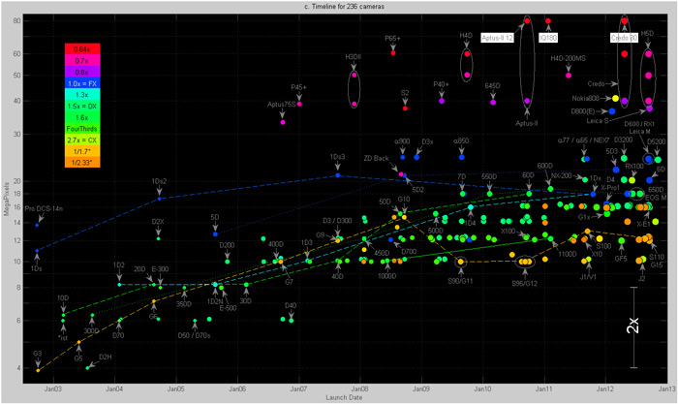Click the "Jan08" x-axis tick label
Image resolution: width=678 pixels, height=404 pixels.
point(359,388)
